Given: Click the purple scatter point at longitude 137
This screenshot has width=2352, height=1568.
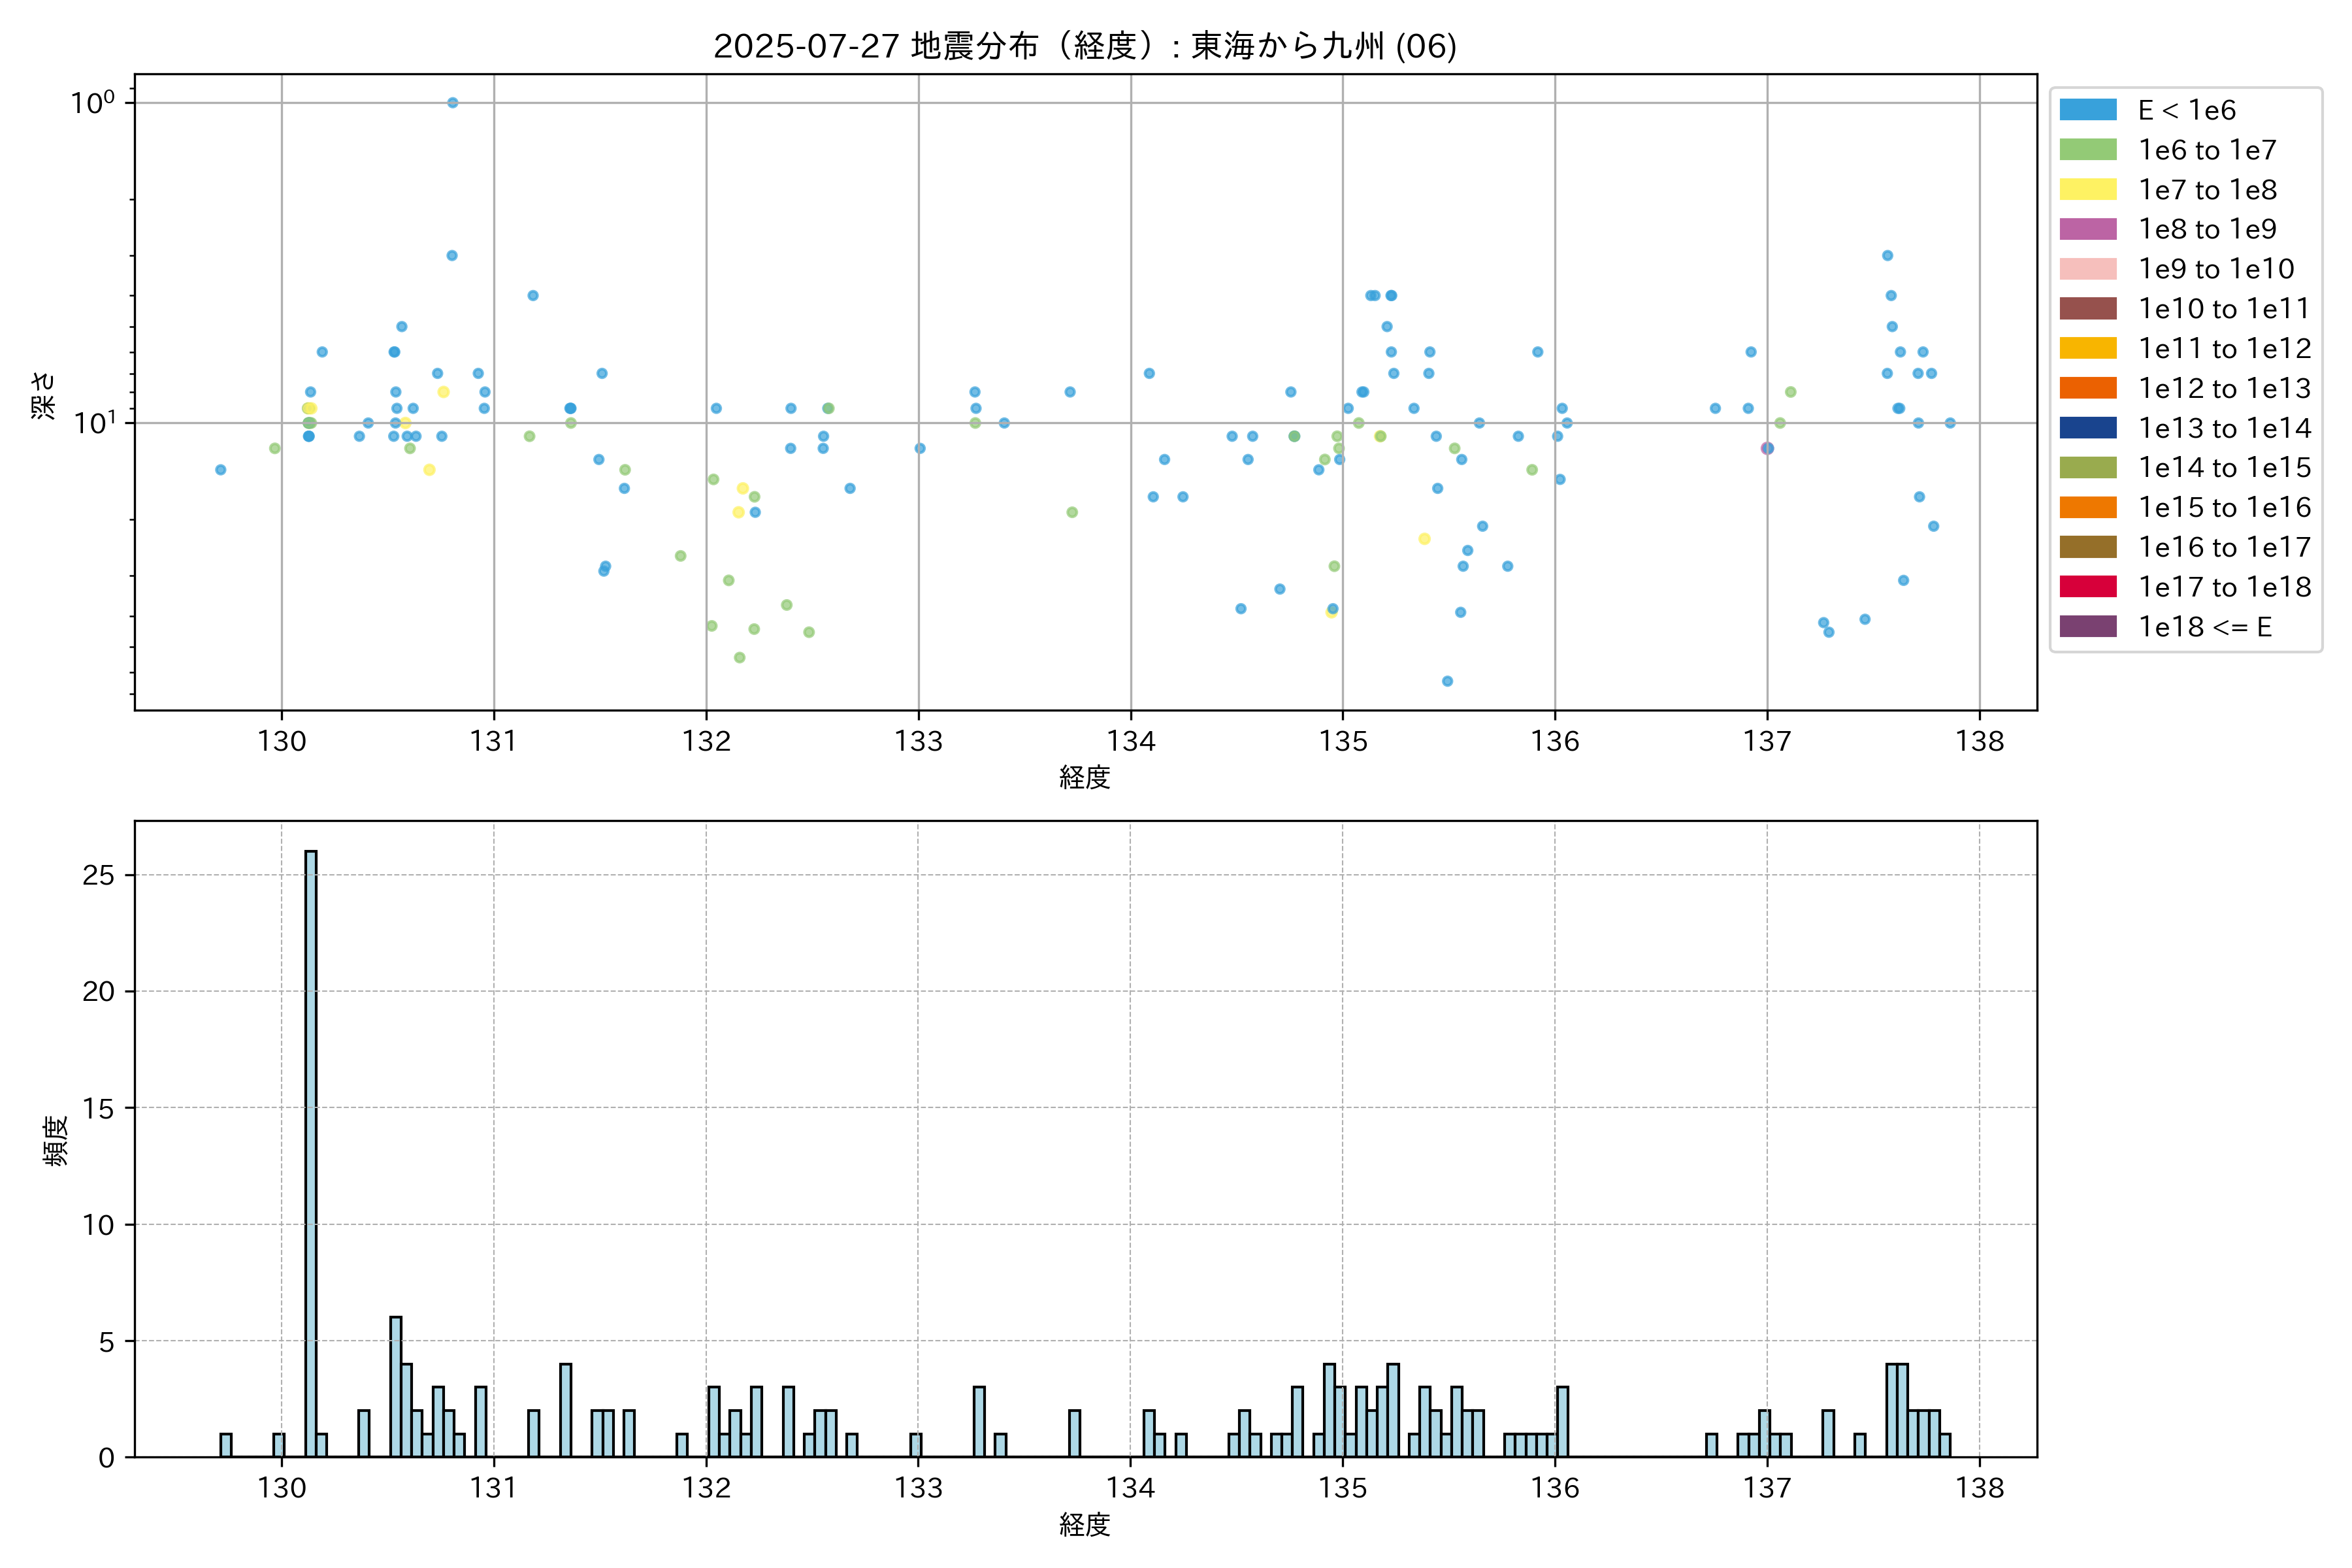Looking at the screenshot, I should coord(1767,448).
